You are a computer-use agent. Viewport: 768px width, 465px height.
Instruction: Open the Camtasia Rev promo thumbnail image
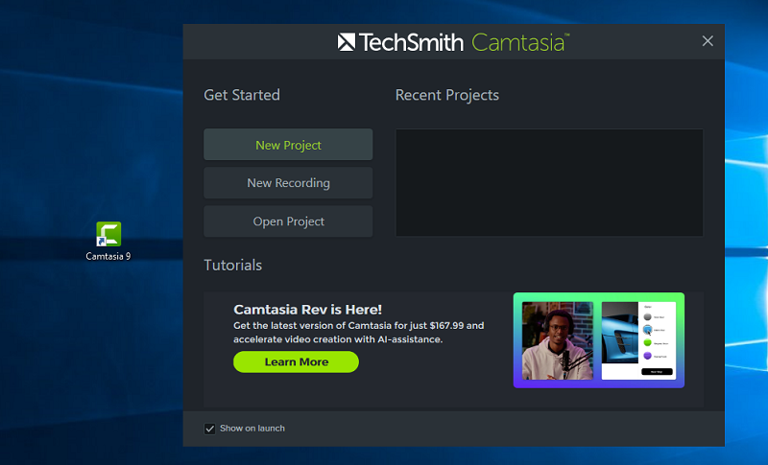coord(598,340)
